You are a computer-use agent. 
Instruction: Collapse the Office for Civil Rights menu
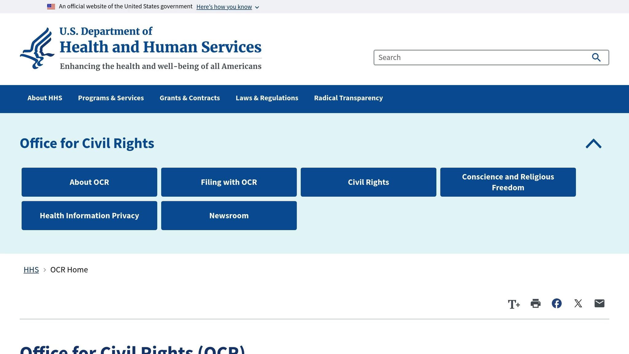[x=593, y=144]
